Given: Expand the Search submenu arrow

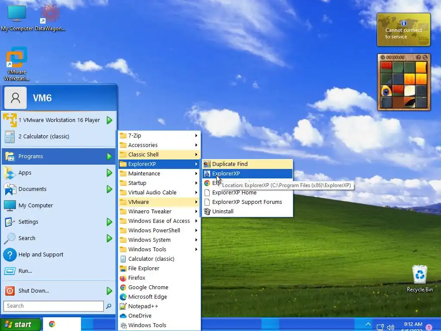Looking at the screenshot, I should 109,238.
